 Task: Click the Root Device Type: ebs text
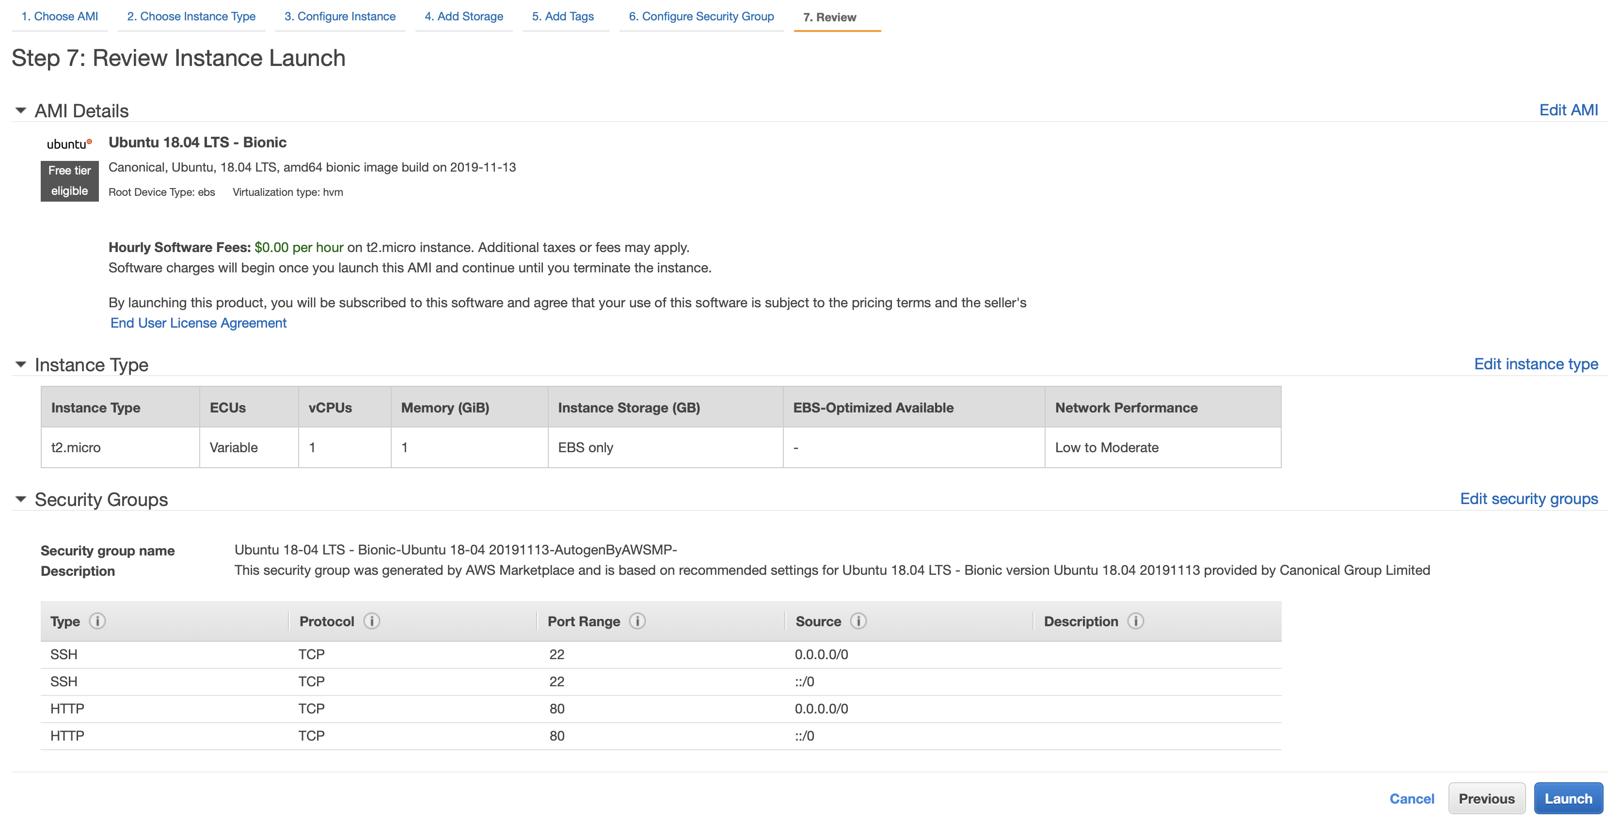point(161,192)
